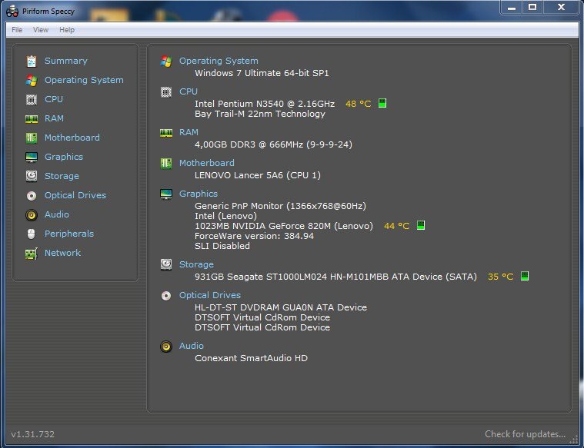Image resolution: width=584 pixels, height=448 pixels.
Task: Click LENOVO Lancer 5A6 motherboard text
Action: point(258,175)
